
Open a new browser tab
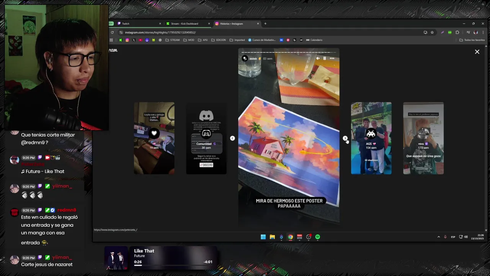(x=265, y=24)
